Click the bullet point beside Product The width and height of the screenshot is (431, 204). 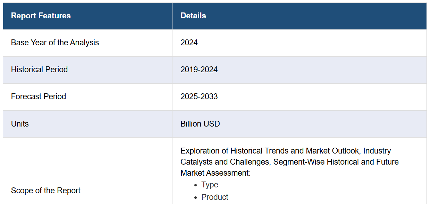coord(196,198)
